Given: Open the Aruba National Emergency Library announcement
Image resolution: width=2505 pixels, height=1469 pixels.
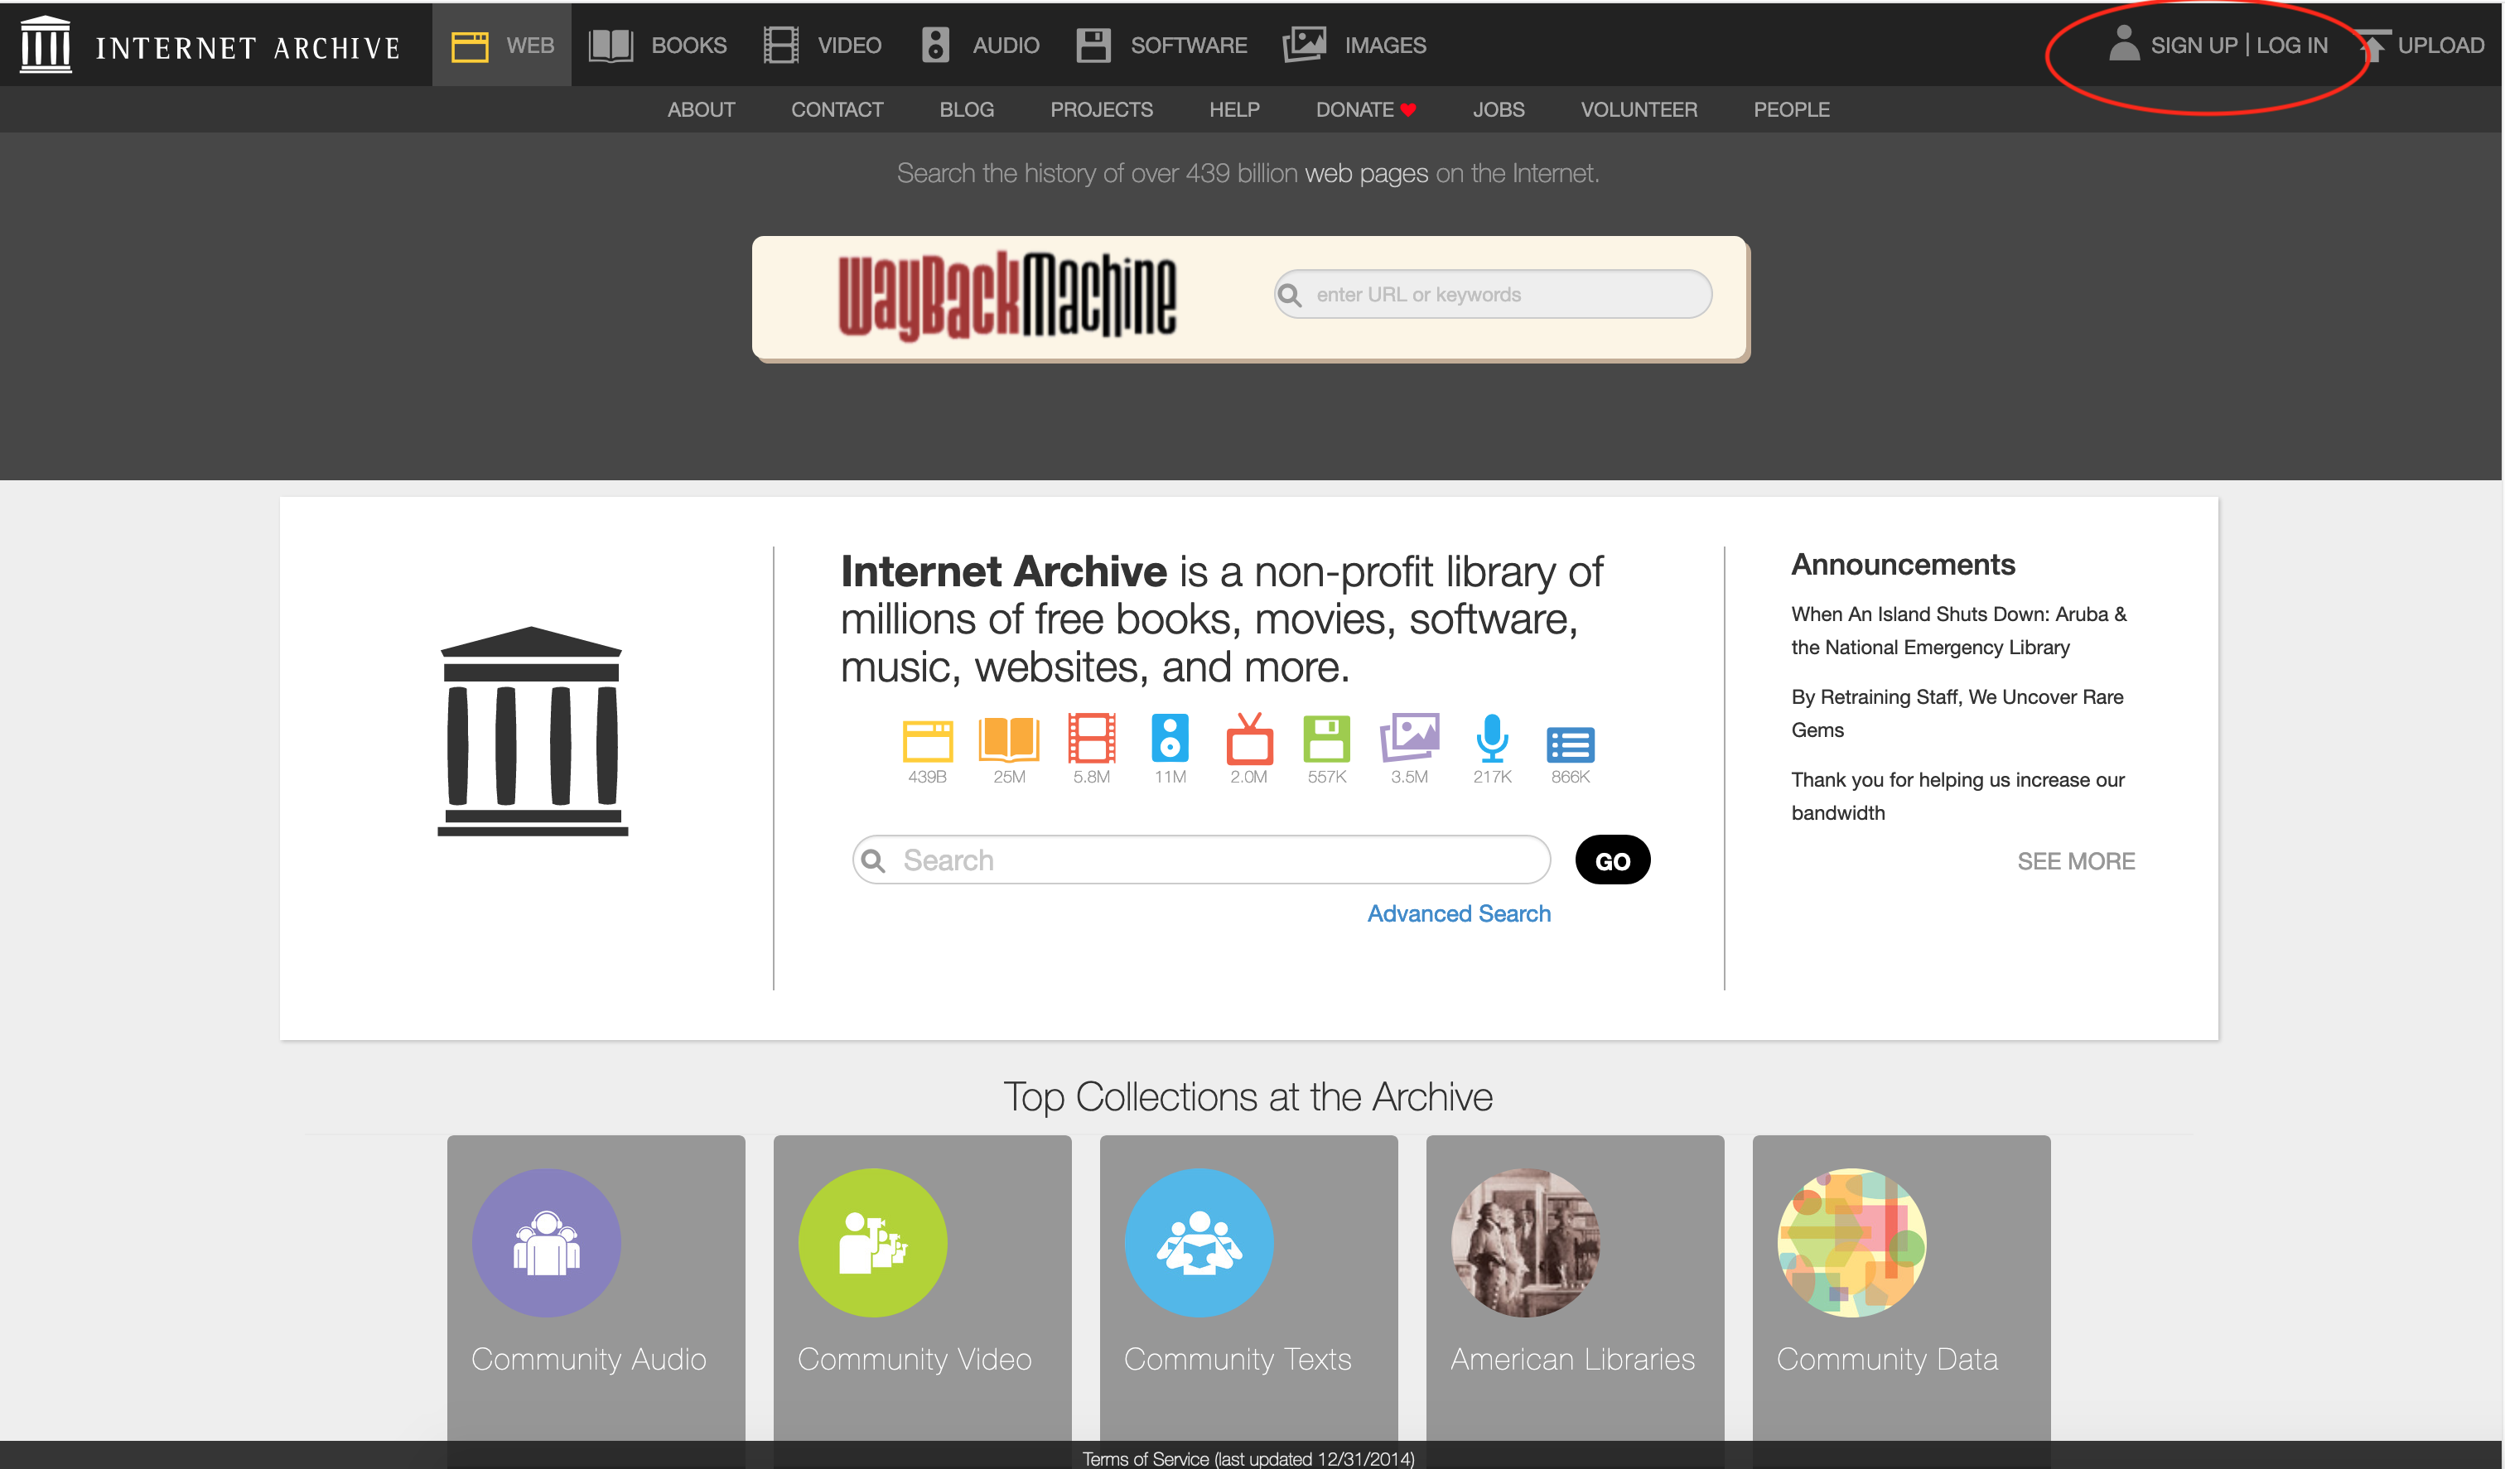Looking at the screenshot, I should coord(1958,631).
